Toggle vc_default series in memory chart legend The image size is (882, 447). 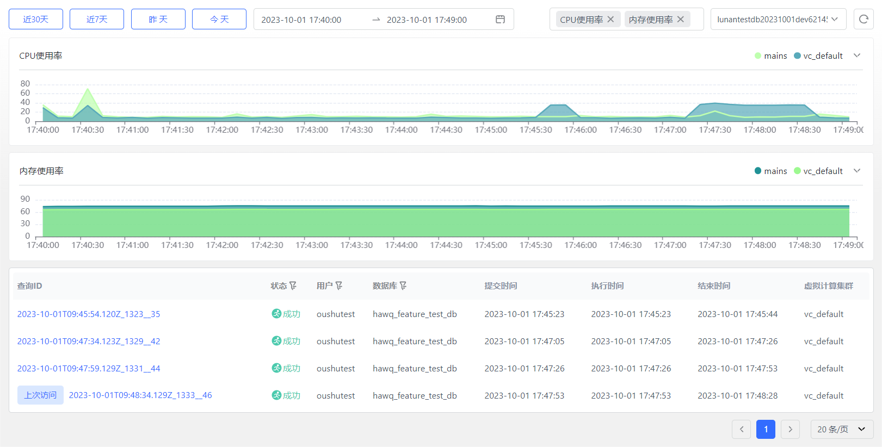pos(818,171)
